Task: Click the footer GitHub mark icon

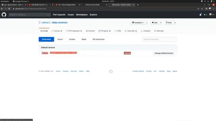Action: pos(111,72)
